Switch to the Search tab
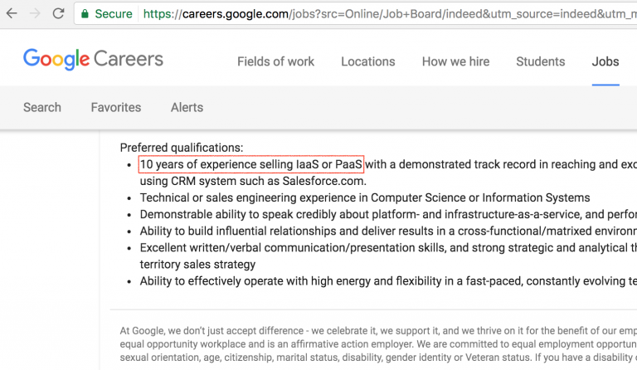 [42, 107]
